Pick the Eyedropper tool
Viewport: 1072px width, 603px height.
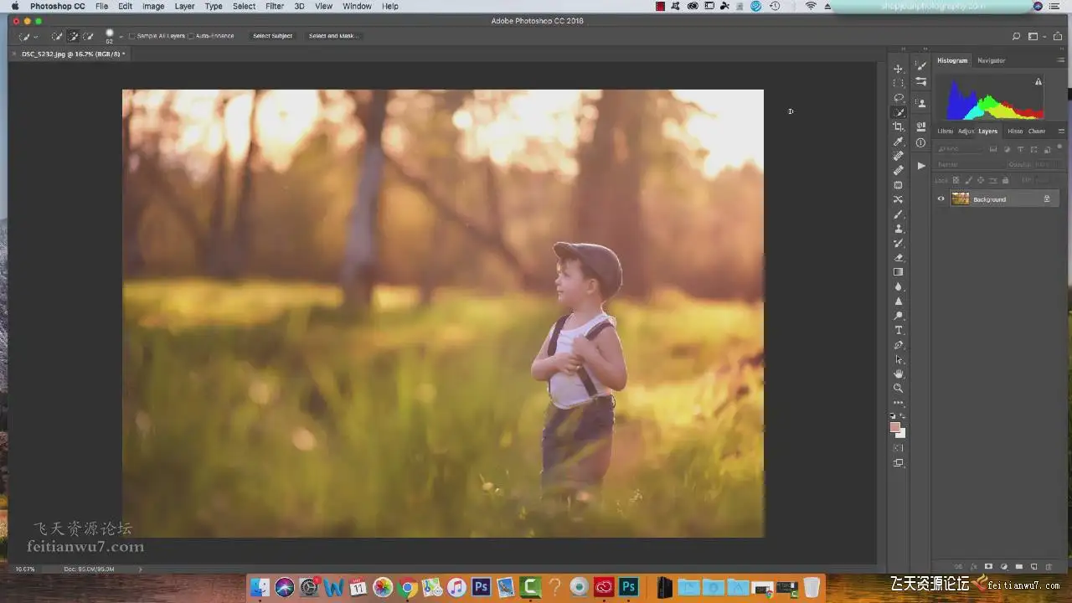[899, 142]
